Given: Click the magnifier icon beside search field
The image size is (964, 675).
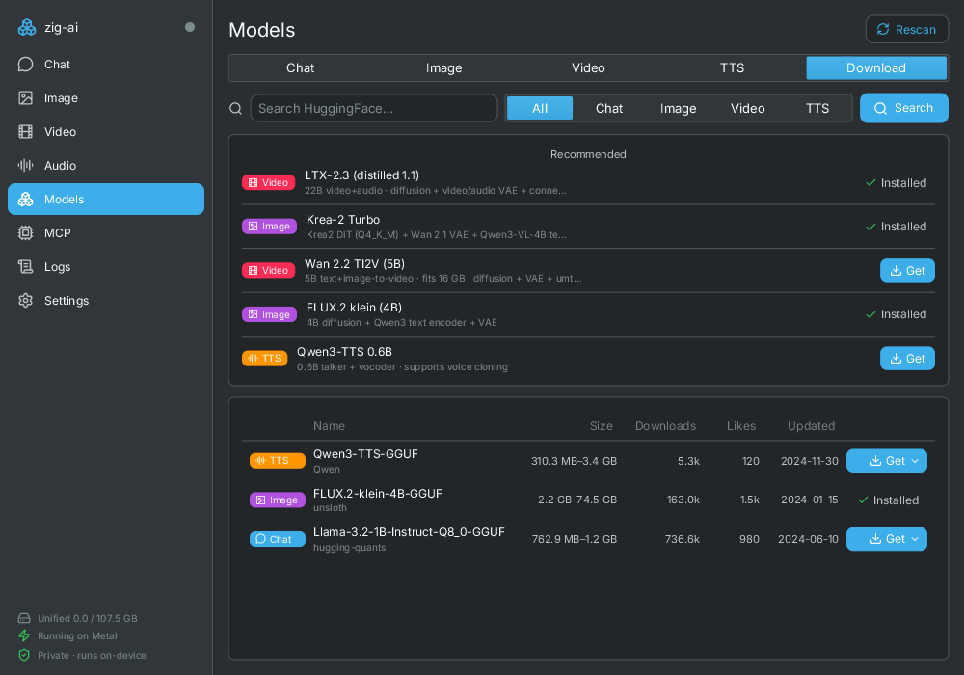Looking at the screenshot, I should click(x=235, y=109).
